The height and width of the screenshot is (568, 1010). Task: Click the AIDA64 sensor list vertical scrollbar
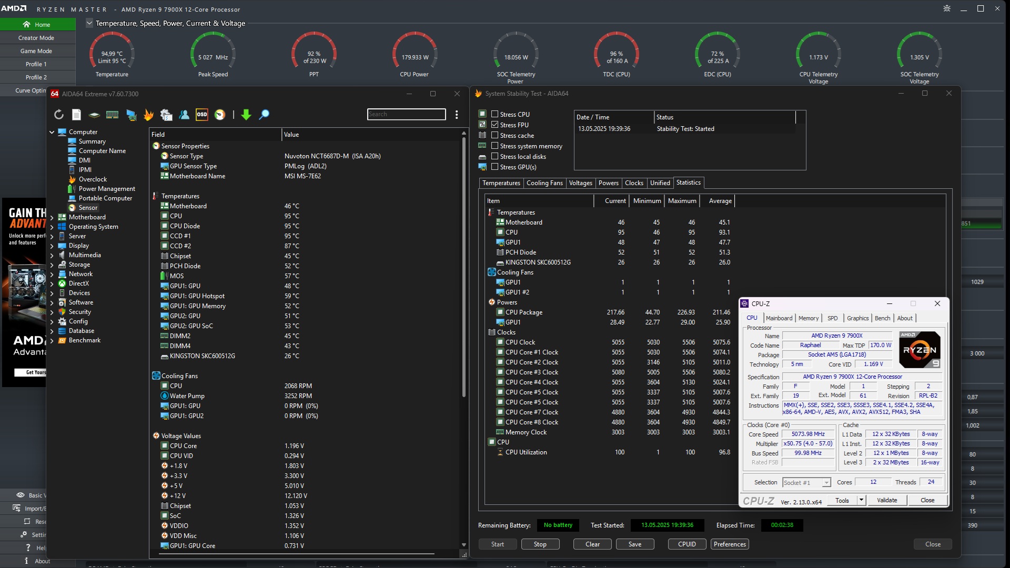(463, 267)
